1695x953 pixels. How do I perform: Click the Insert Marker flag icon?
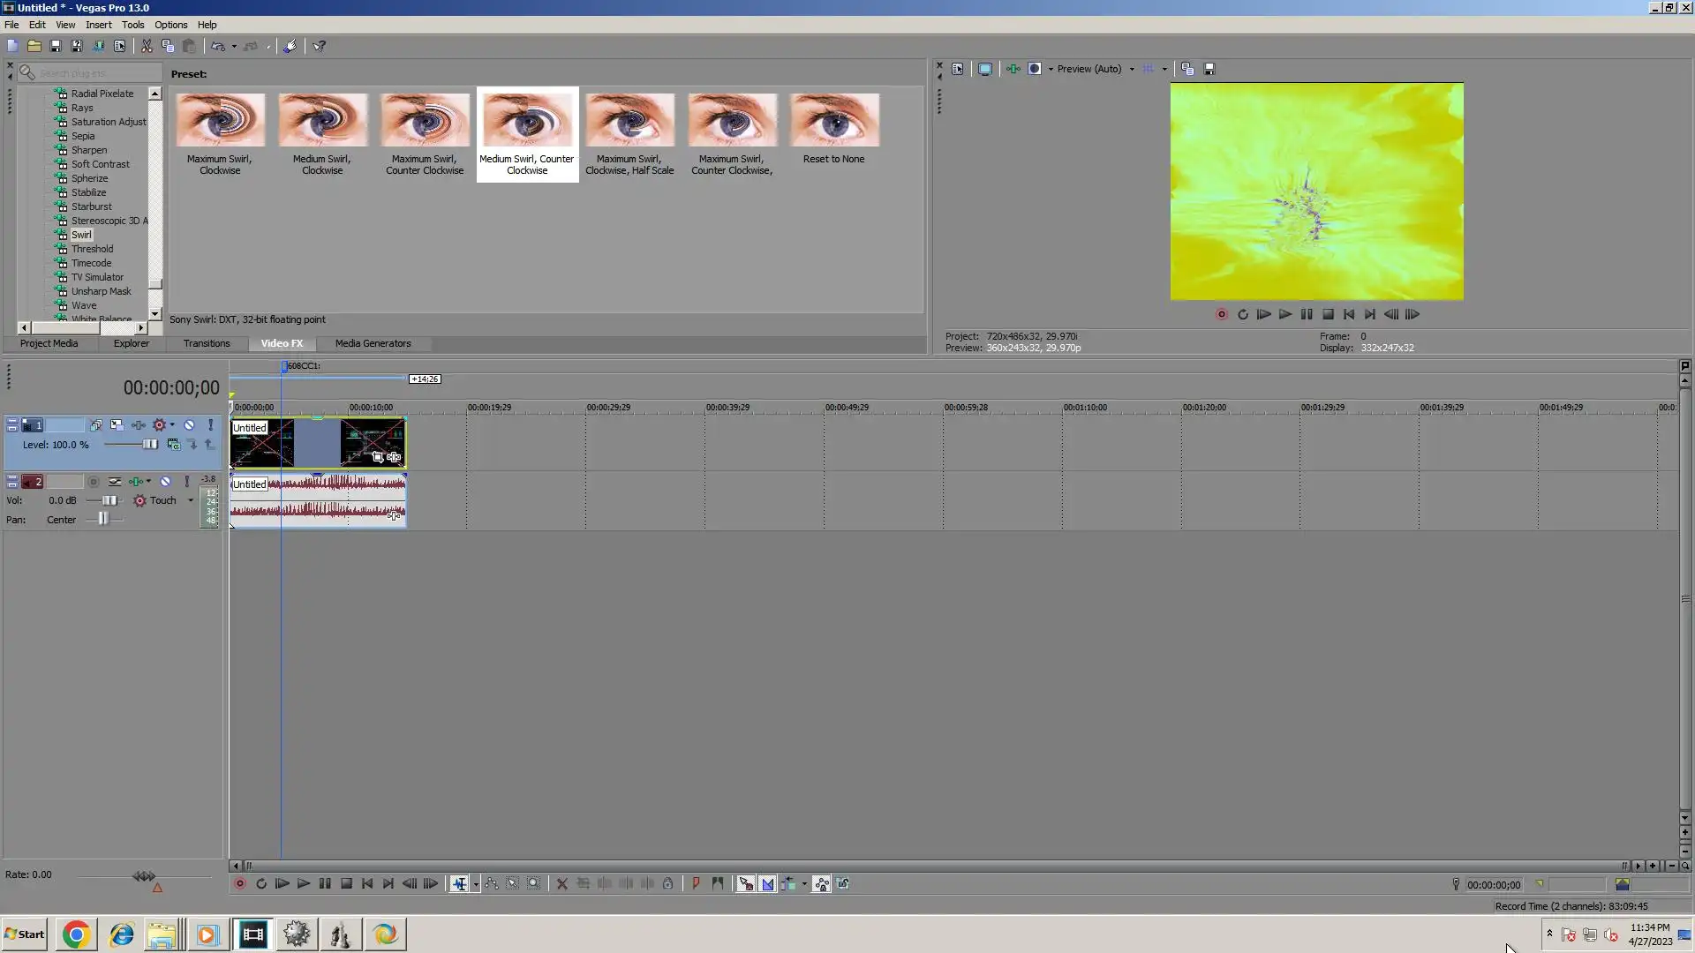696,884
